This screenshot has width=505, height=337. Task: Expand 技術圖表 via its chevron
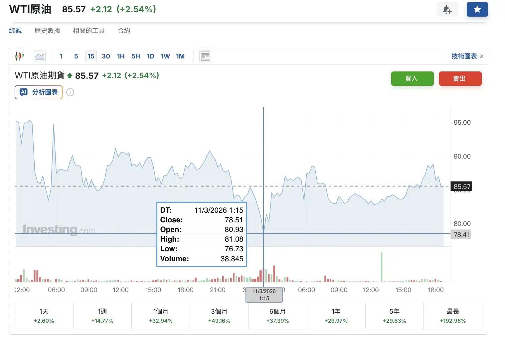(x=481, y=56)
